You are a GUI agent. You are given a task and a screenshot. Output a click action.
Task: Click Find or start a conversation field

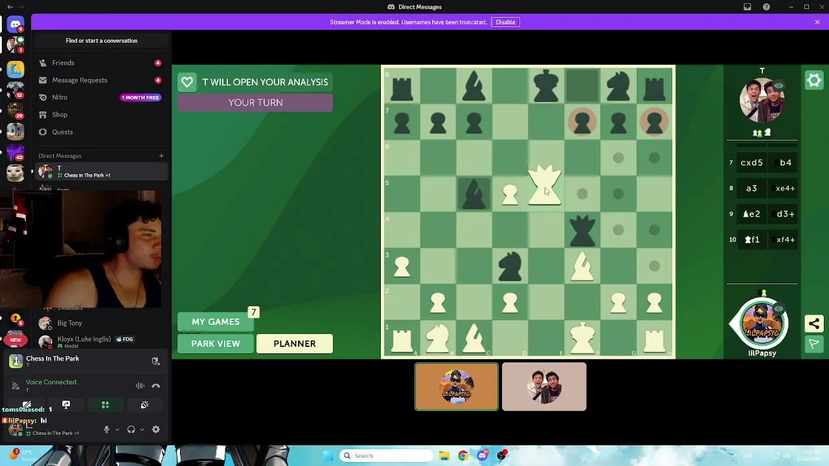[x=102, y=41]
